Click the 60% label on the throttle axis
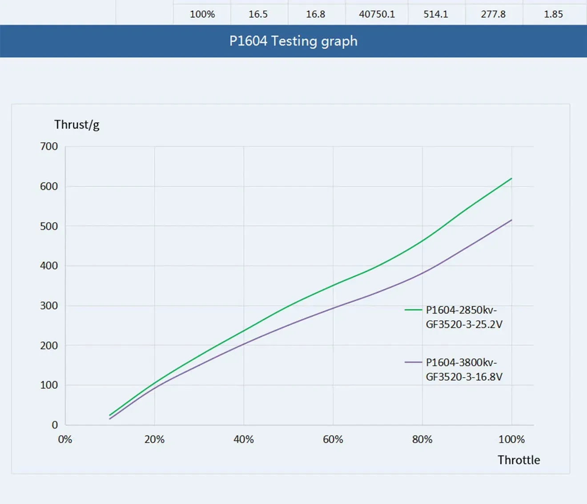587x504 pixels. (x=333, y=439)
